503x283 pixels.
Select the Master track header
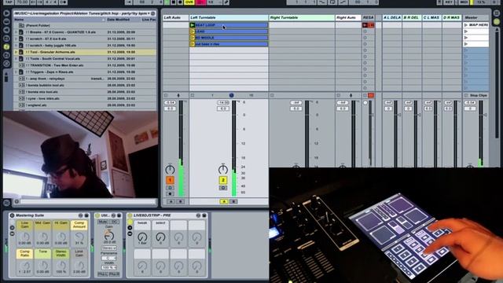click(x=475, y=17)
